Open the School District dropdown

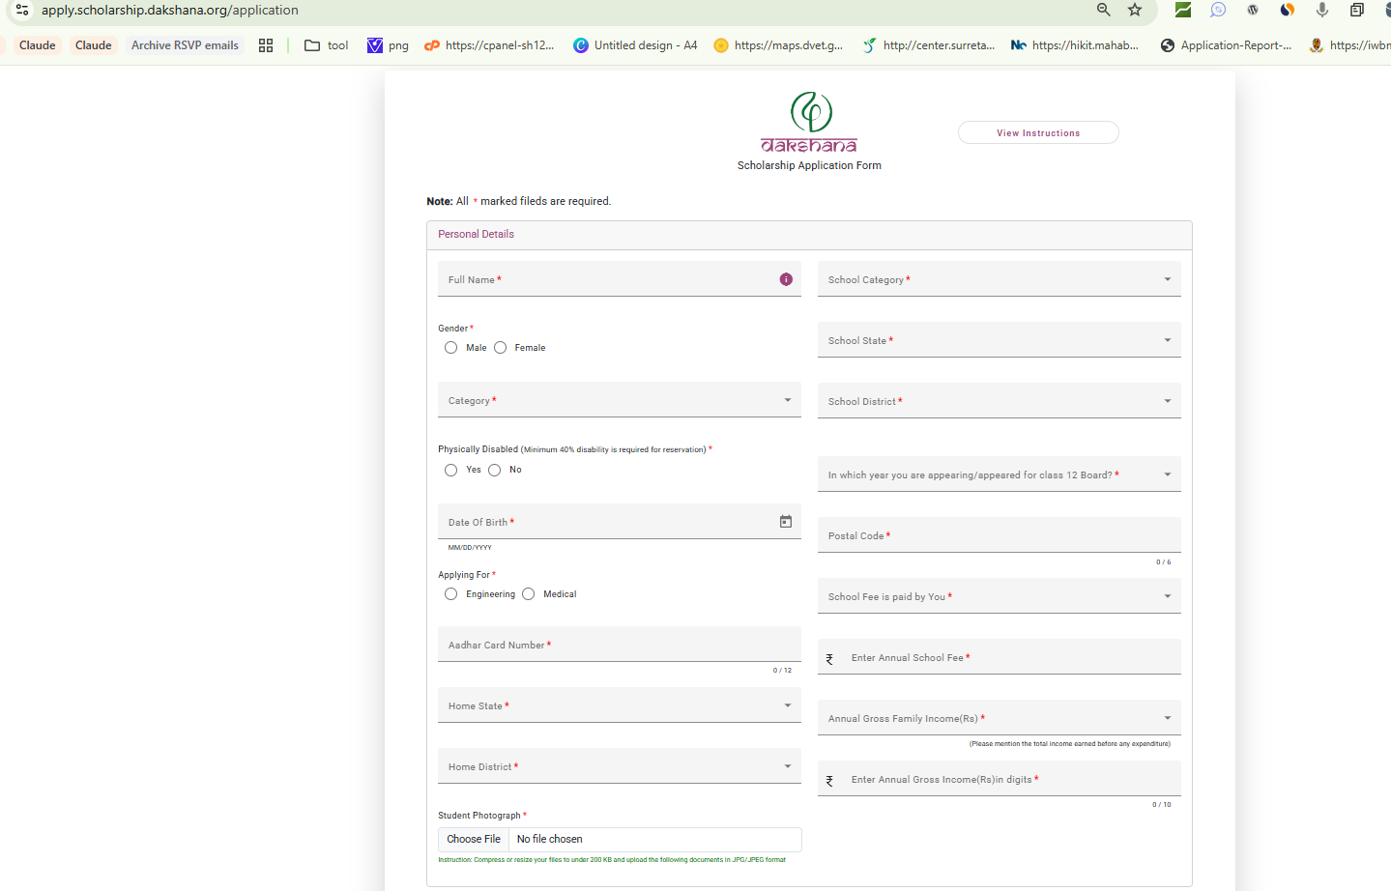tap(1000, 401)
